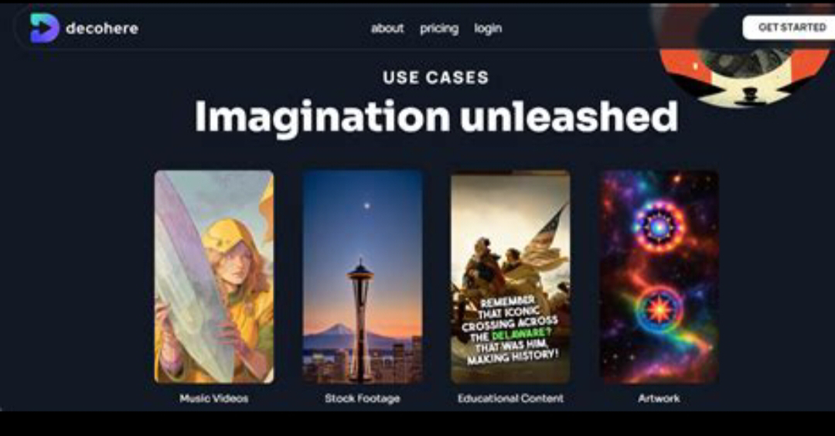Click the Artwork caption

click(x=659, y=398)
